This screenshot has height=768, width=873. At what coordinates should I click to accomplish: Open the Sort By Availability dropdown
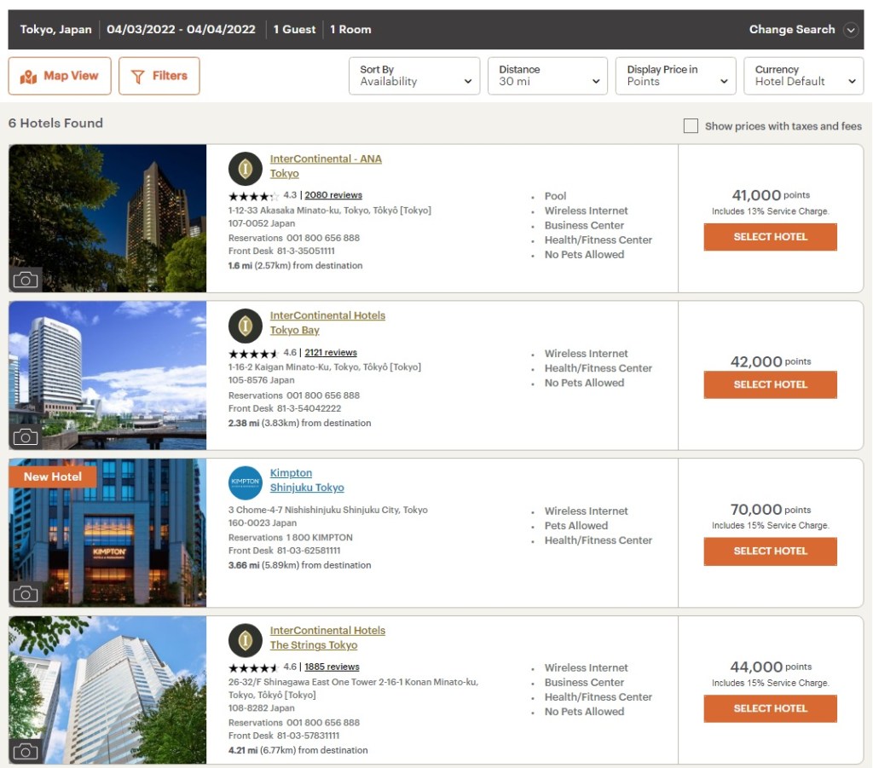click(414, 76)
